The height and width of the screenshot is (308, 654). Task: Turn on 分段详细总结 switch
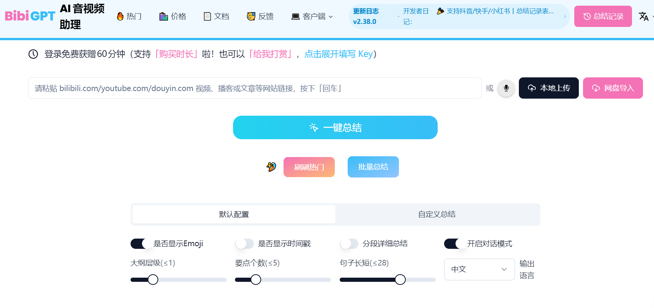point(349,244)
